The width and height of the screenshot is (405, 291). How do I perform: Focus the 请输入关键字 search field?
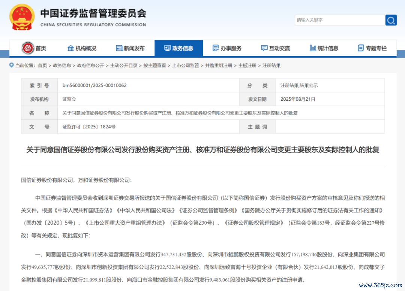[340, 20]
